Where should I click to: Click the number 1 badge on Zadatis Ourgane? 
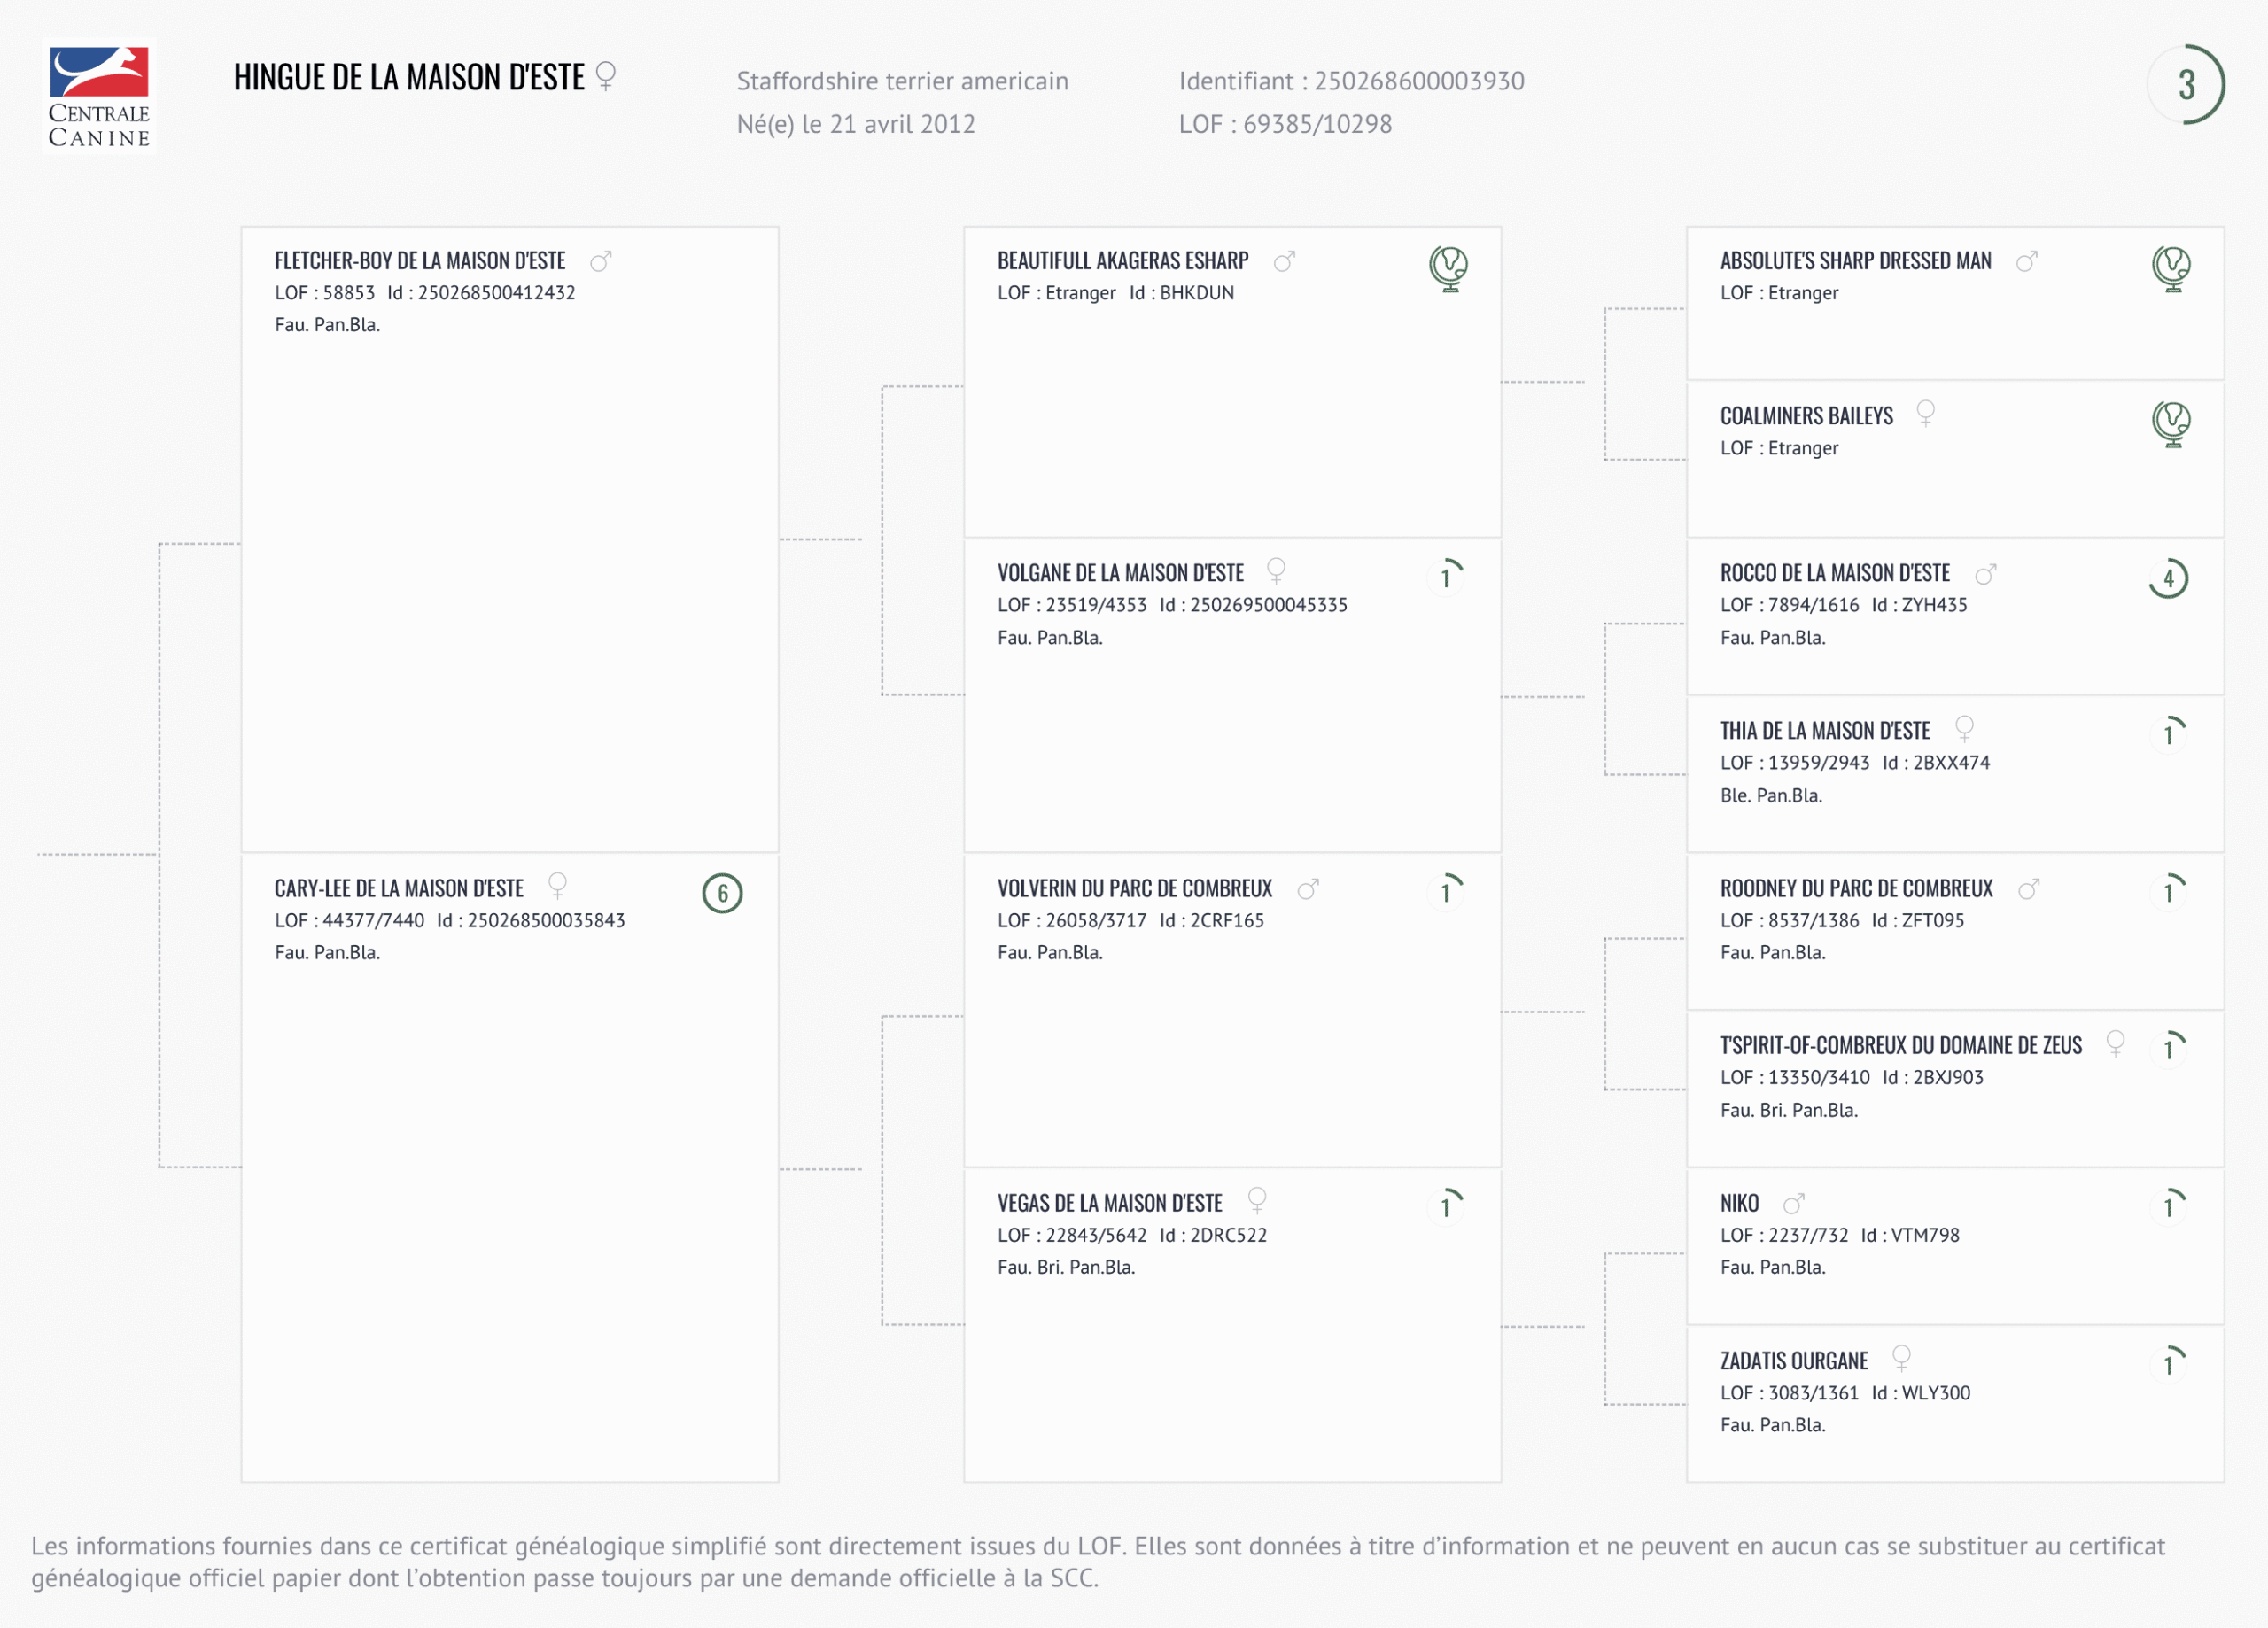point(2169,1364)
